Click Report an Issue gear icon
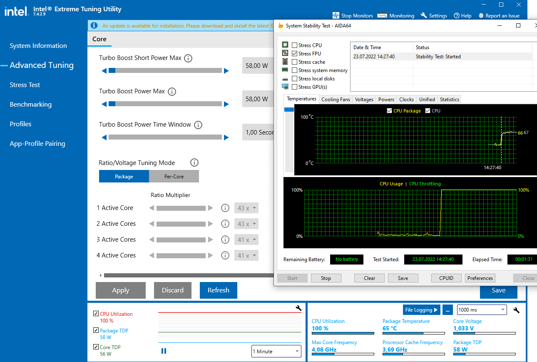Image resolution: width=537 pixels, height=362 pixels. click(481, 15)
